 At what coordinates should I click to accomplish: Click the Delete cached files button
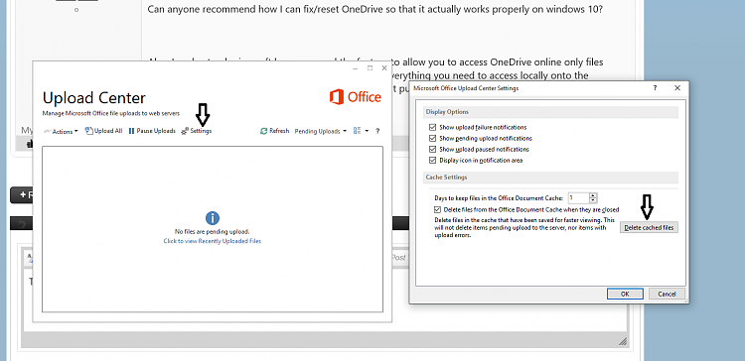point(649,228)
